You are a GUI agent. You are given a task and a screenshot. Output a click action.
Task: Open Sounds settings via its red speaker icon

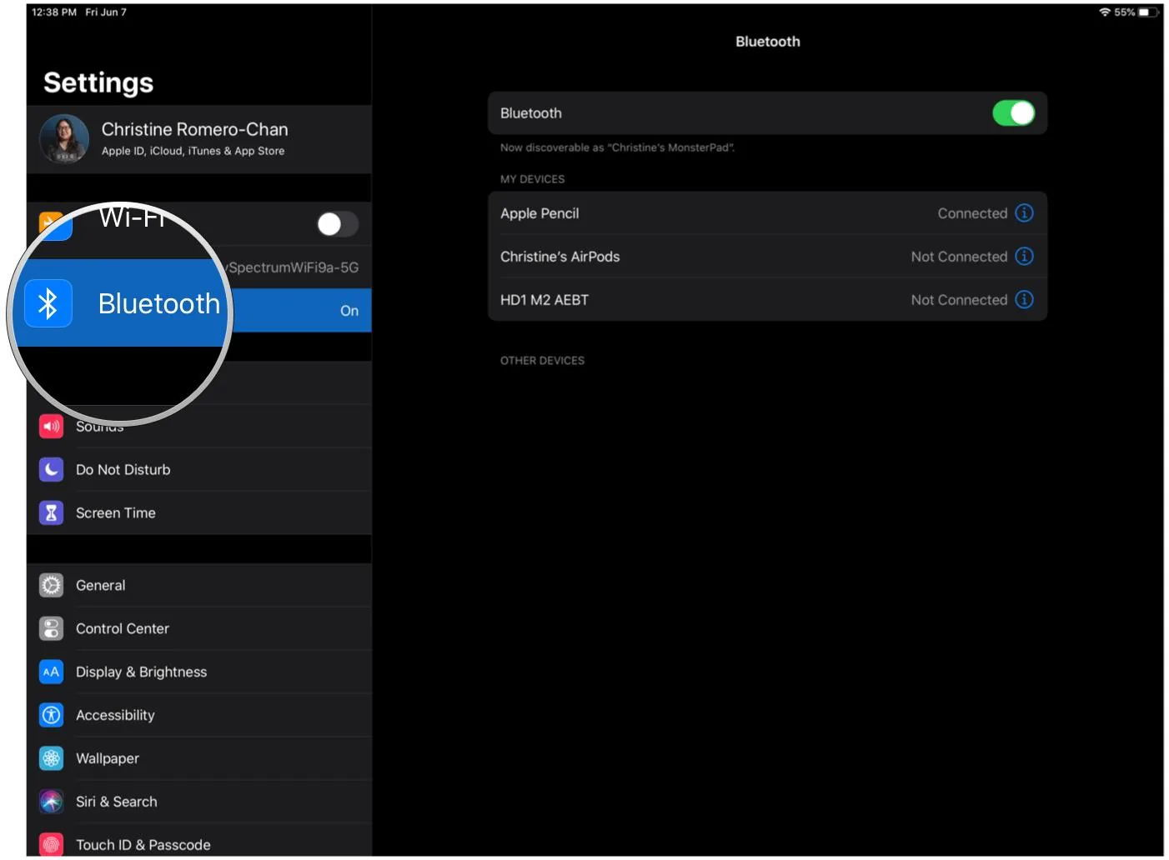[51, 426]
